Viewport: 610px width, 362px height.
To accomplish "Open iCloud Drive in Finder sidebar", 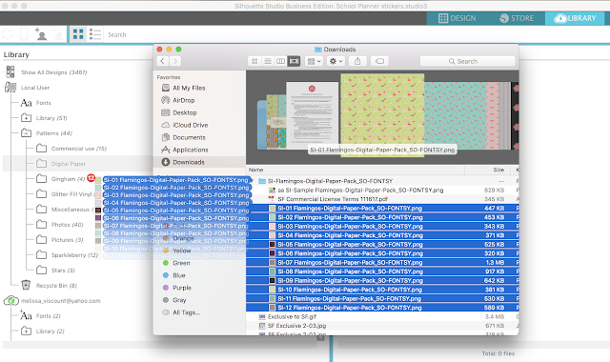I will coord(190,125).
